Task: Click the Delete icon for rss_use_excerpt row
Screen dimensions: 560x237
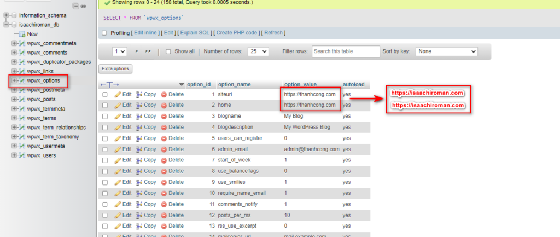Action: (164, 226)
